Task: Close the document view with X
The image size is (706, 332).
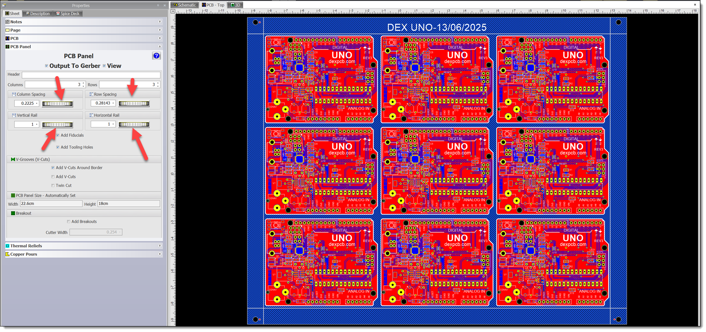Action: coord(695,5)
